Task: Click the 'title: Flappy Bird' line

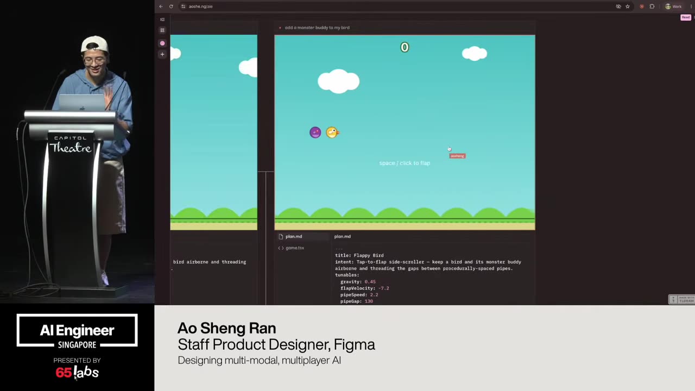Action: pyautogui.click(x=359, y=255)
